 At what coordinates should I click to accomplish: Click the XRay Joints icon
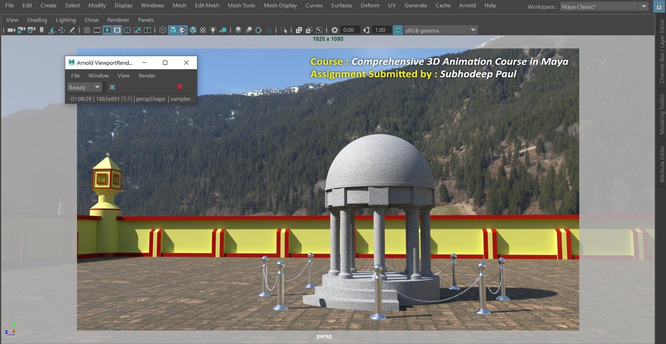click(x=319, y=30)
